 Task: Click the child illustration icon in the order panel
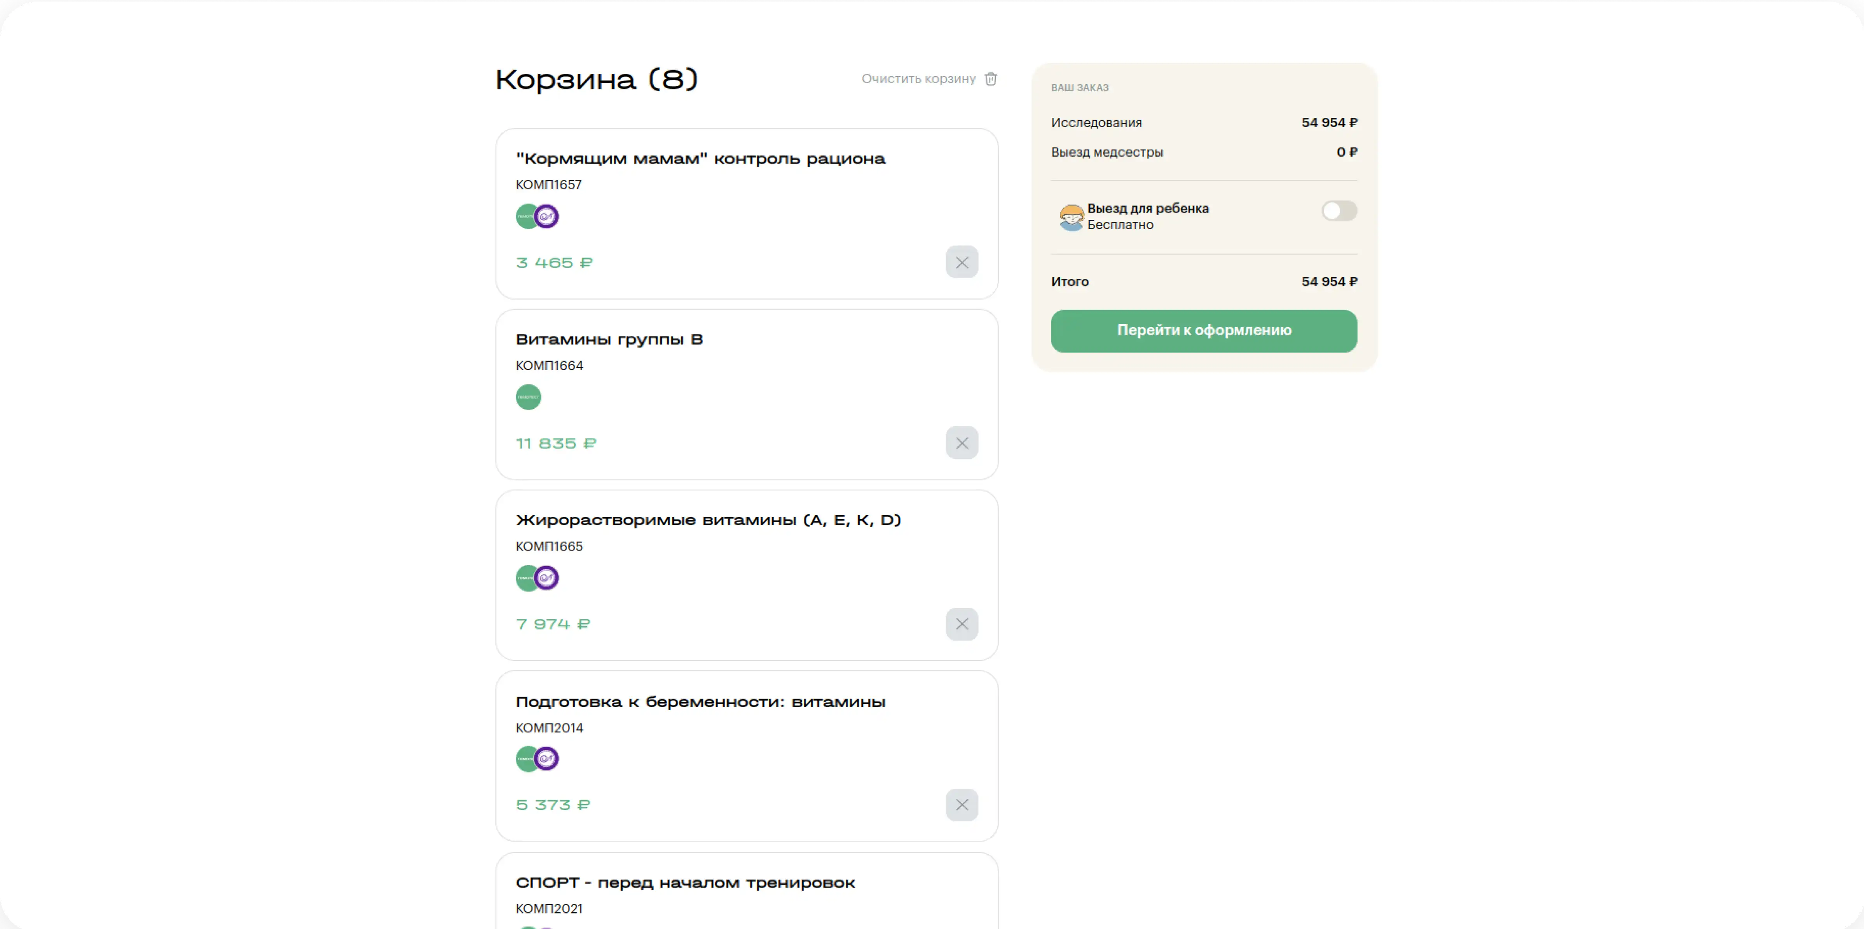[1071, 216]
